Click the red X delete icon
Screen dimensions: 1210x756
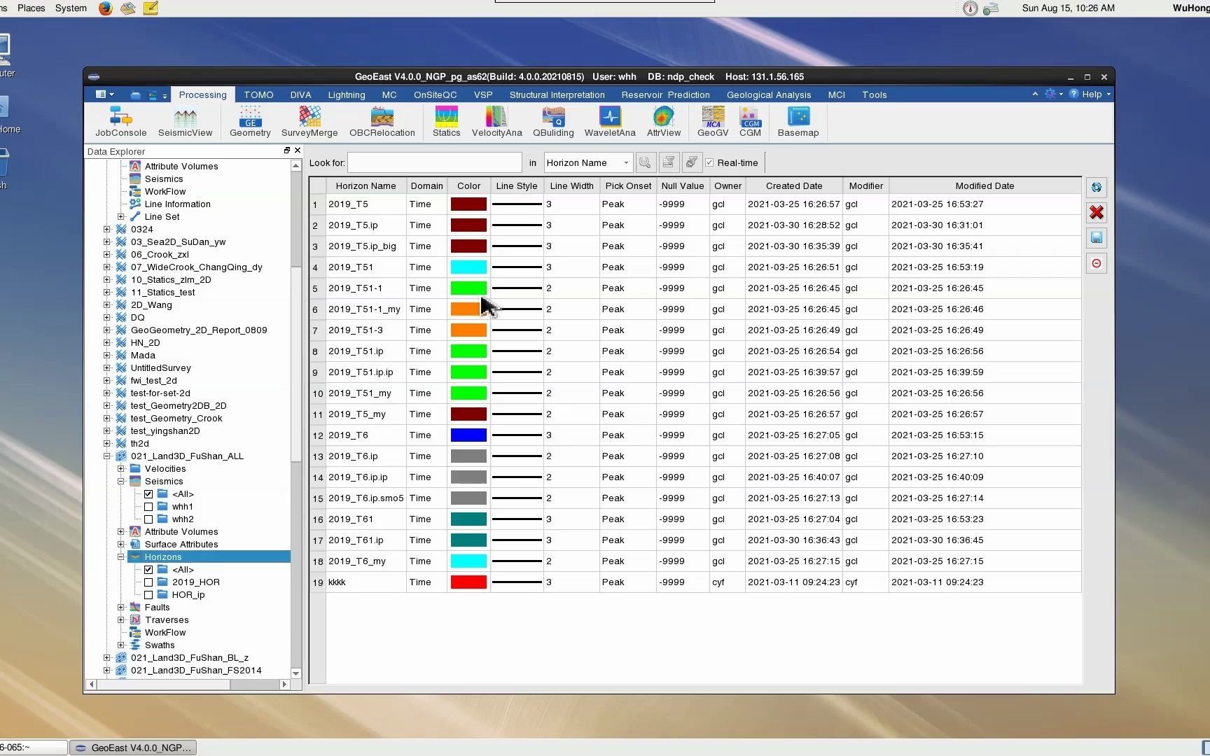pyautogui.click(x=1097, y=213)
